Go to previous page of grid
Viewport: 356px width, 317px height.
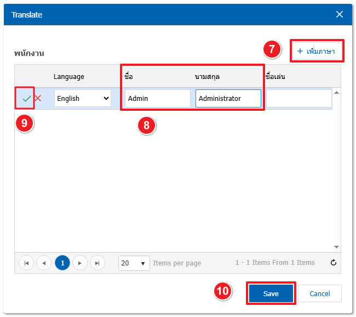tap(44, 263)
